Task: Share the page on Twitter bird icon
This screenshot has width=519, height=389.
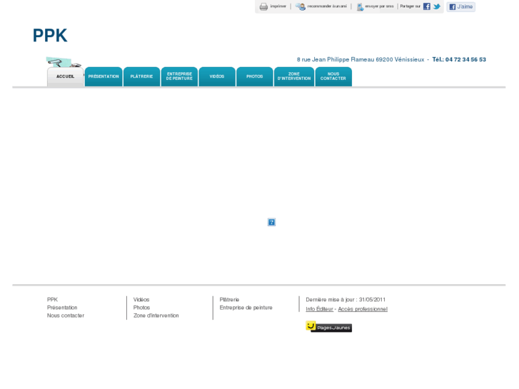Action: pyautogui.click(x=437, y=6)
